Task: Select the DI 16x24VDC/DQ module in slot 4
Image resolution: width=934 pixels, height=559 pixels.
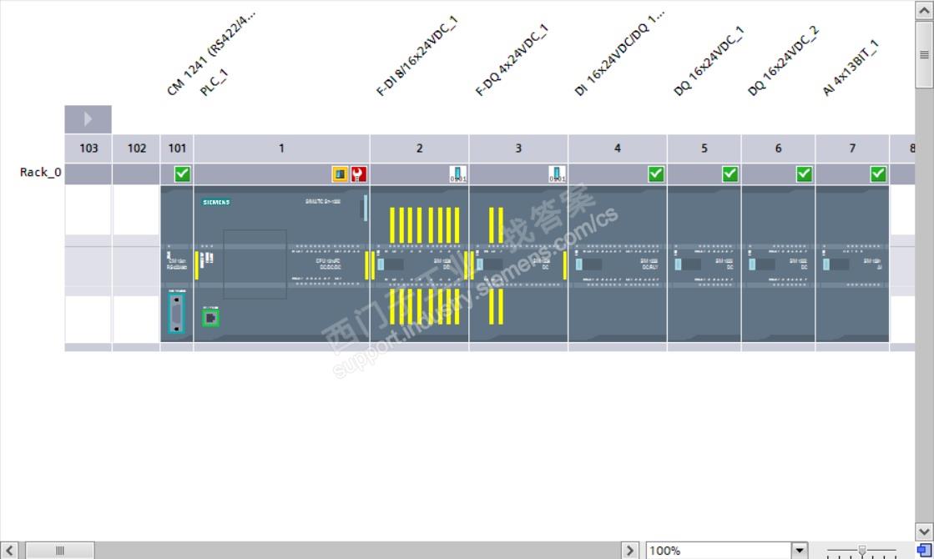Action: click(x=617, y=264)
